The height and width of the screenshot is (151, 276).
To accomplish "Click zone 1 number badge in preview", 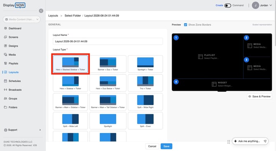I will click(x=176, y=38).
